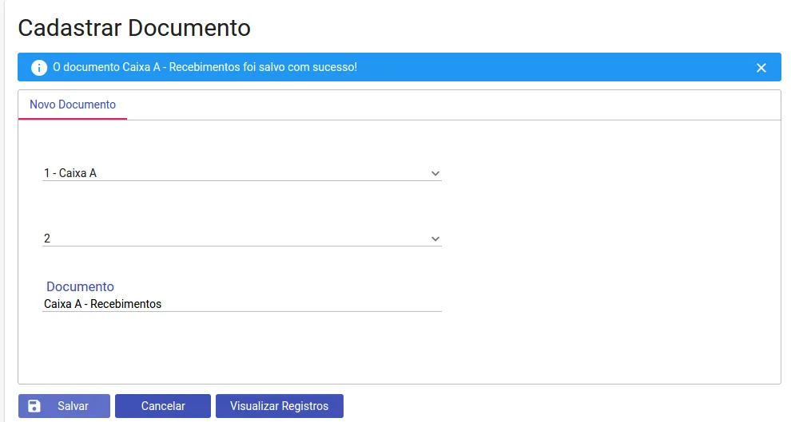Screen dimensions: 791x422
Task: Open the chevron of the '2' dropdown
Action: (x=435, y=239)
